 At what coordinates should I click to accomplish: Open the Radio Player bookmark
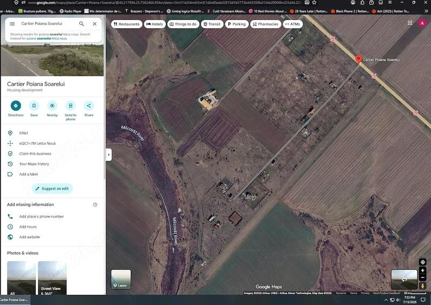[70, 11]
